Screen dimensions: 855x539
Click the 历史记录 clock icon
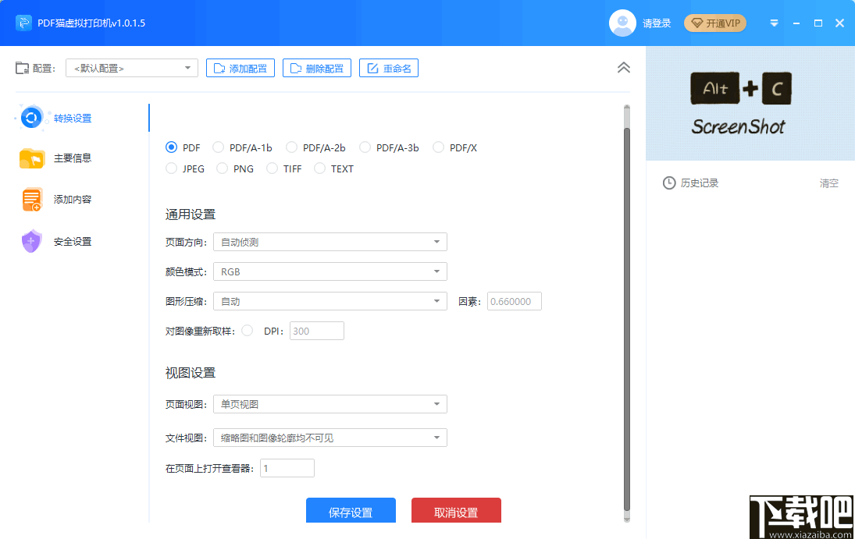(x=669, y=183)
